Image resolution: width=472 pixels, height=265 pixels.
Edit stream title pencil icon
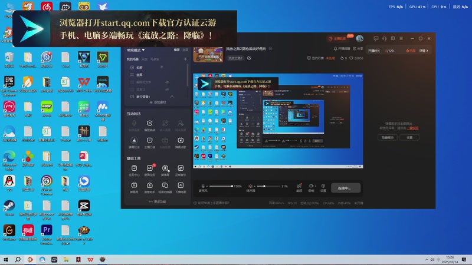(x=270, y=48)
